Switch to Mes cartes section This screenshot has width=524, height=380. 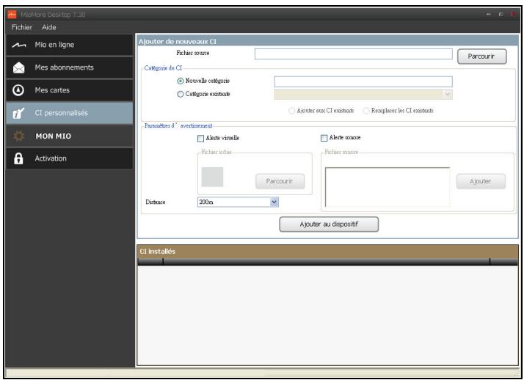(x=70, y=90)
